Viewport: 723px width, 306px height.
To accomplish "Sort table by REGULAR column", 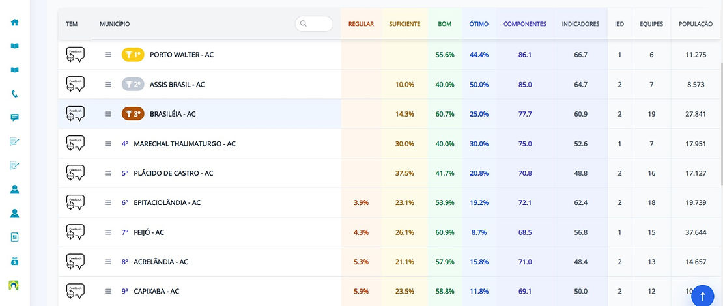I will [361, 24].
